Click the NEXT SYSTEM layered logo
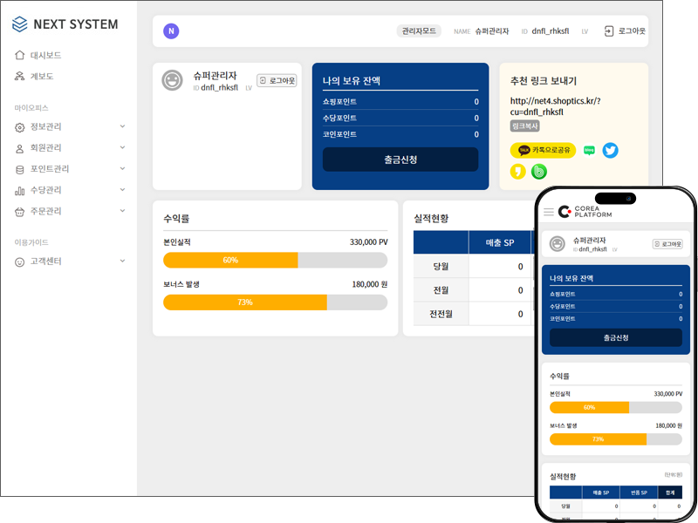Viewport: 698px width, 523px height. click(20, 24)
